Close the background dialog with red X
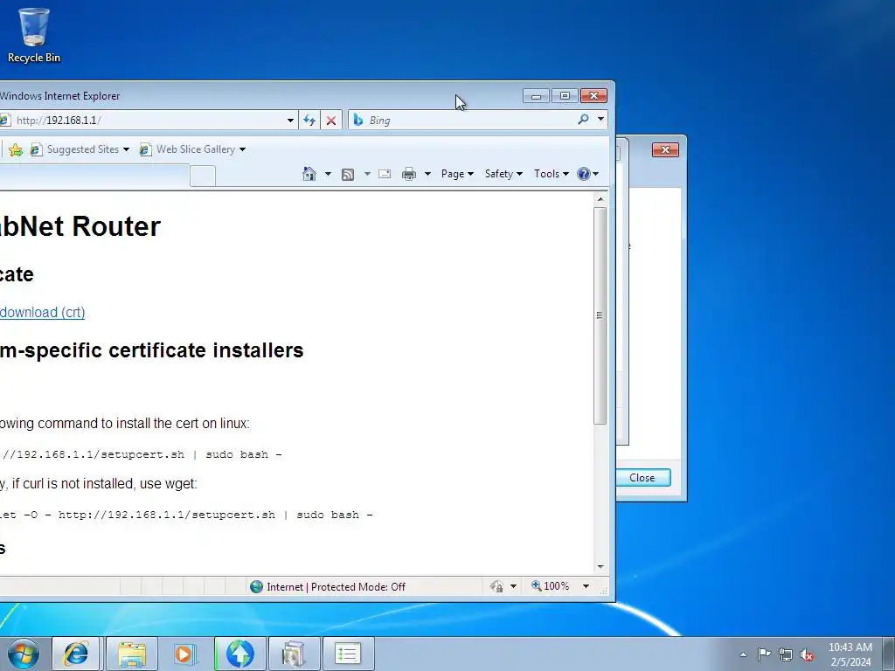Viewport: 895px width, 671px height. [x=665, y=149]
